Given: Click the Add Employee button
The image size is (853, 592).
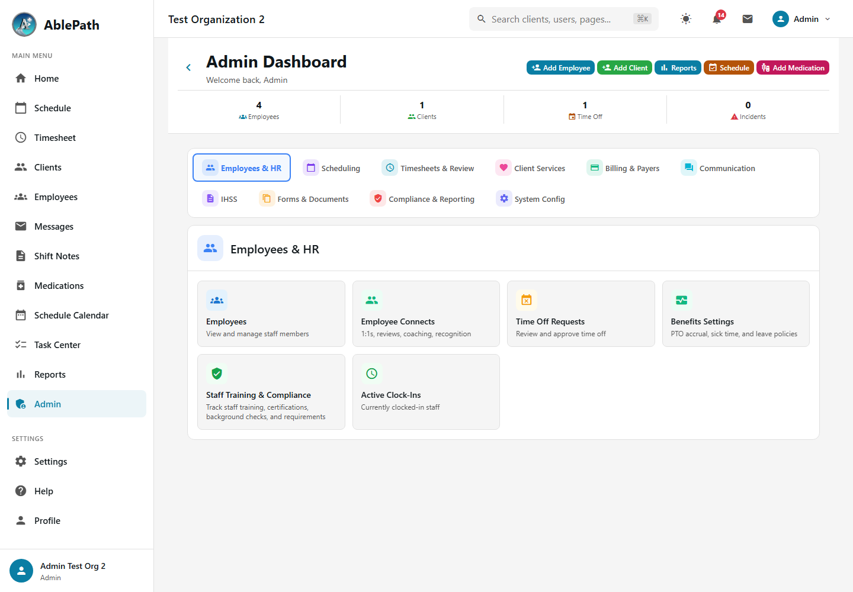Looking at the screenshot, I should tap(561, 67).
